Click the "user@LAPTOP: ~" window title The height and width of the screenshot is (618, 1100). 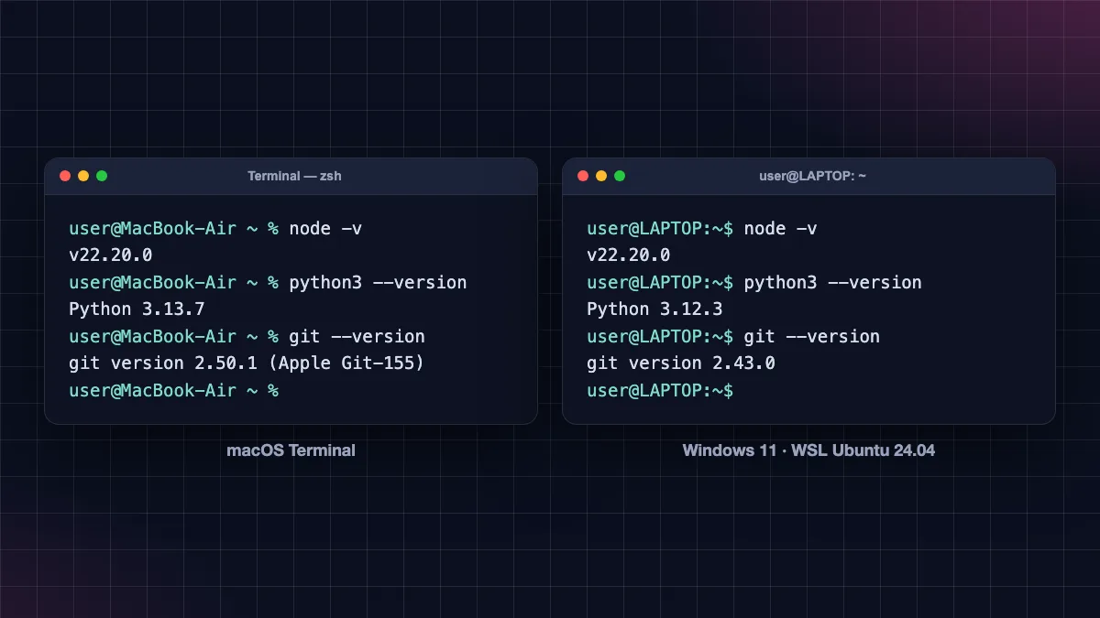pos(812,176)
